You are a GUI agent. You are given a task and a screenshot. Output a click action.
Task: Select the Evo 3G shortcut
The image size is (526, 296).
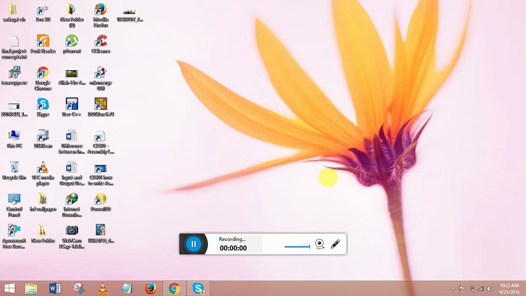(43, 13)
